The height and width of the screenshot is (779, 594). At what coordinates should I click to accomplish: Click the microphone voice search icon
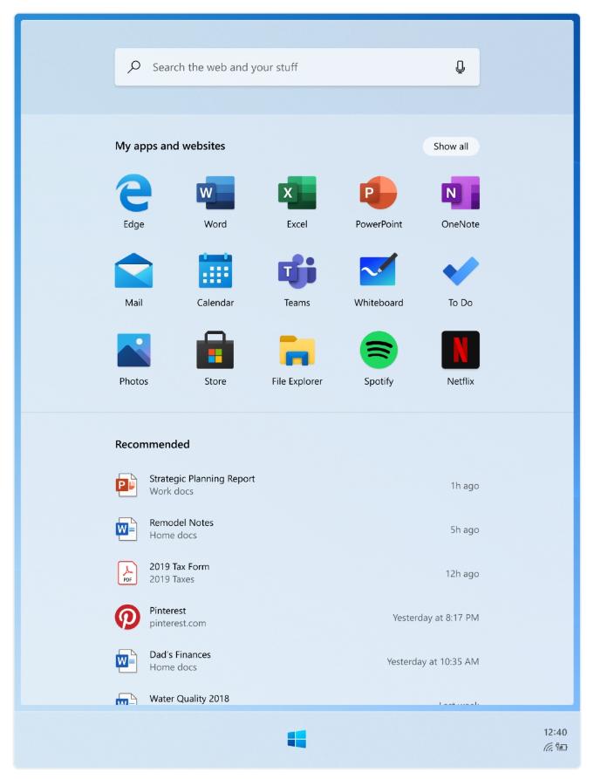(461, 67)
